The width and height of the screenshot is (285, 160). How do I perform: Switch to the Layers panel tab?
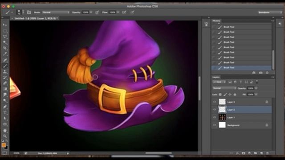(216, 77)
